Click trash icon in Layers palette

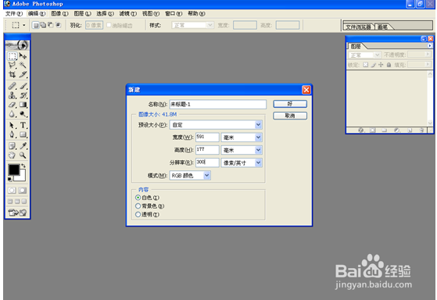421,130
